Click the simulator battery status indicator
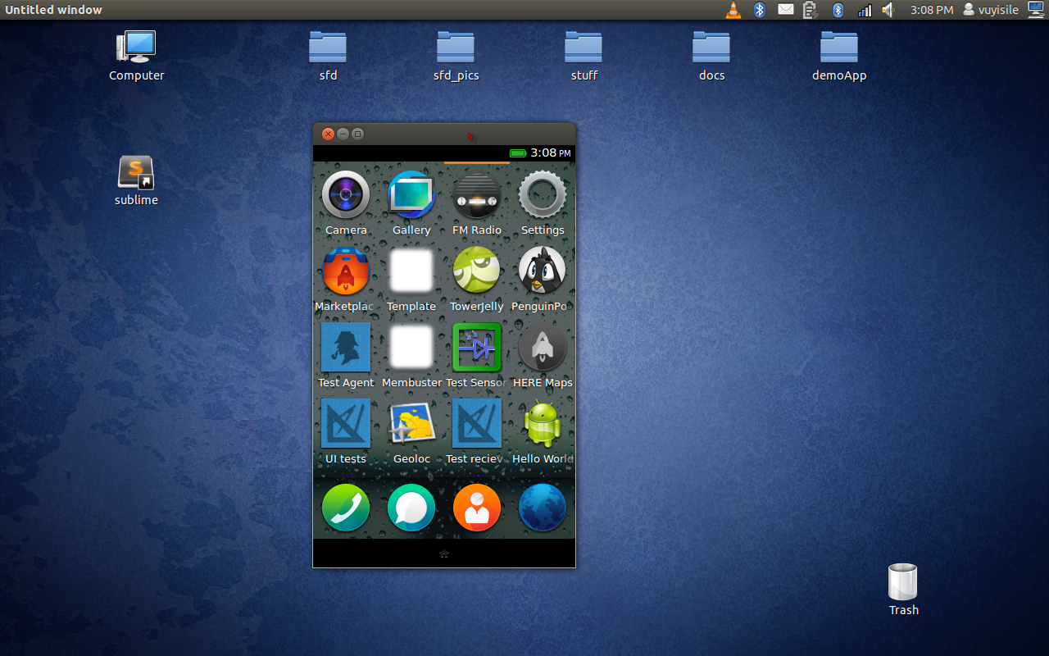 click(518, 153)
